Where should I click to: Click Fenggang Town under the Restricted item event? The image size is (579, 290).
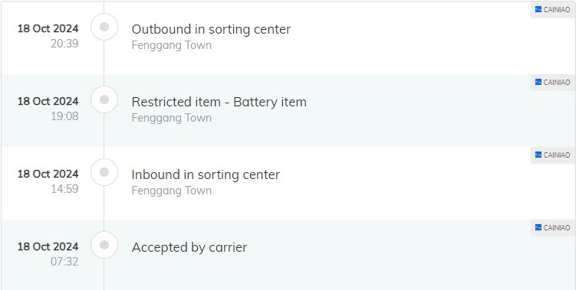172,118
